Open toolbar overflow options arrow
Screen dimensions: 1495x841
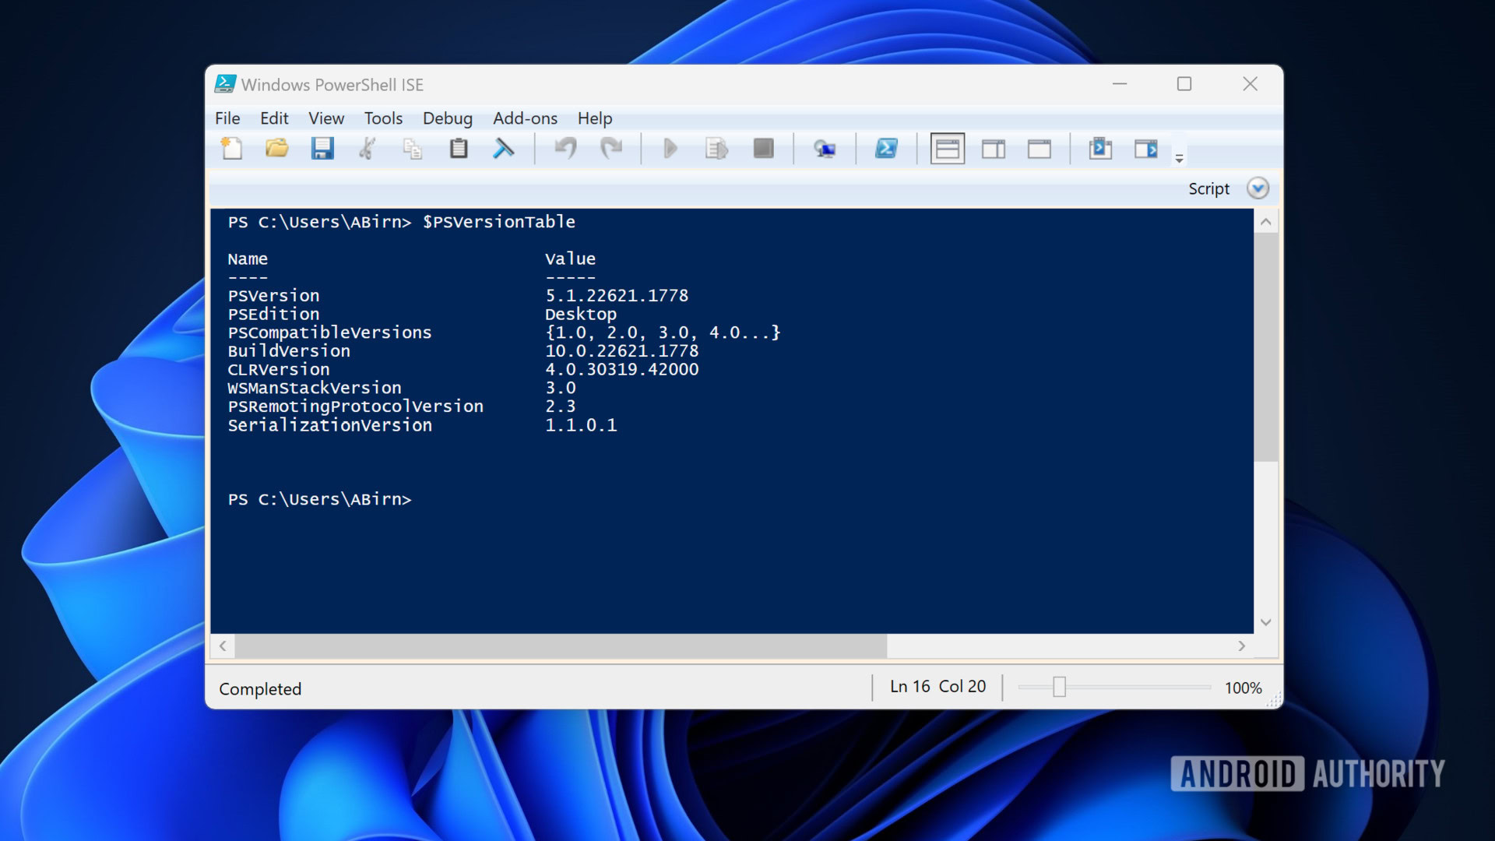pos(1179,158)
